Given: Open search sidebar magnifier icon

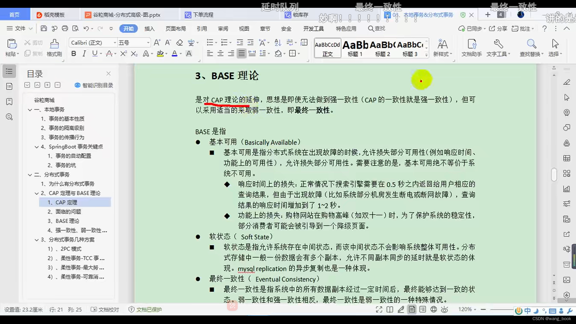Looking at the screenshot, I should (x=9, y=117).
